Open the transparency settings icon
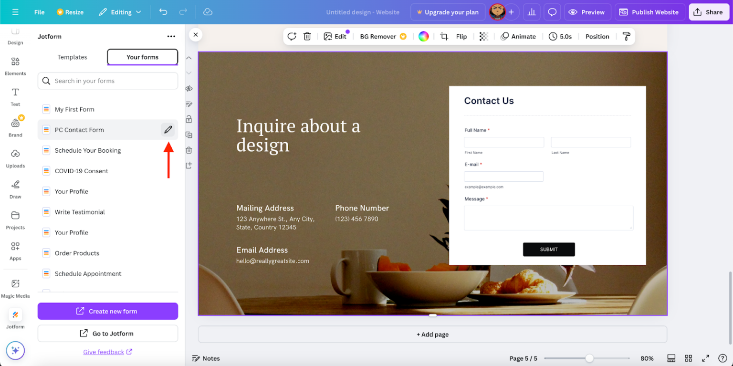Image resolution: width=733 pixels, height=366 pixels. tap(484, 36)
